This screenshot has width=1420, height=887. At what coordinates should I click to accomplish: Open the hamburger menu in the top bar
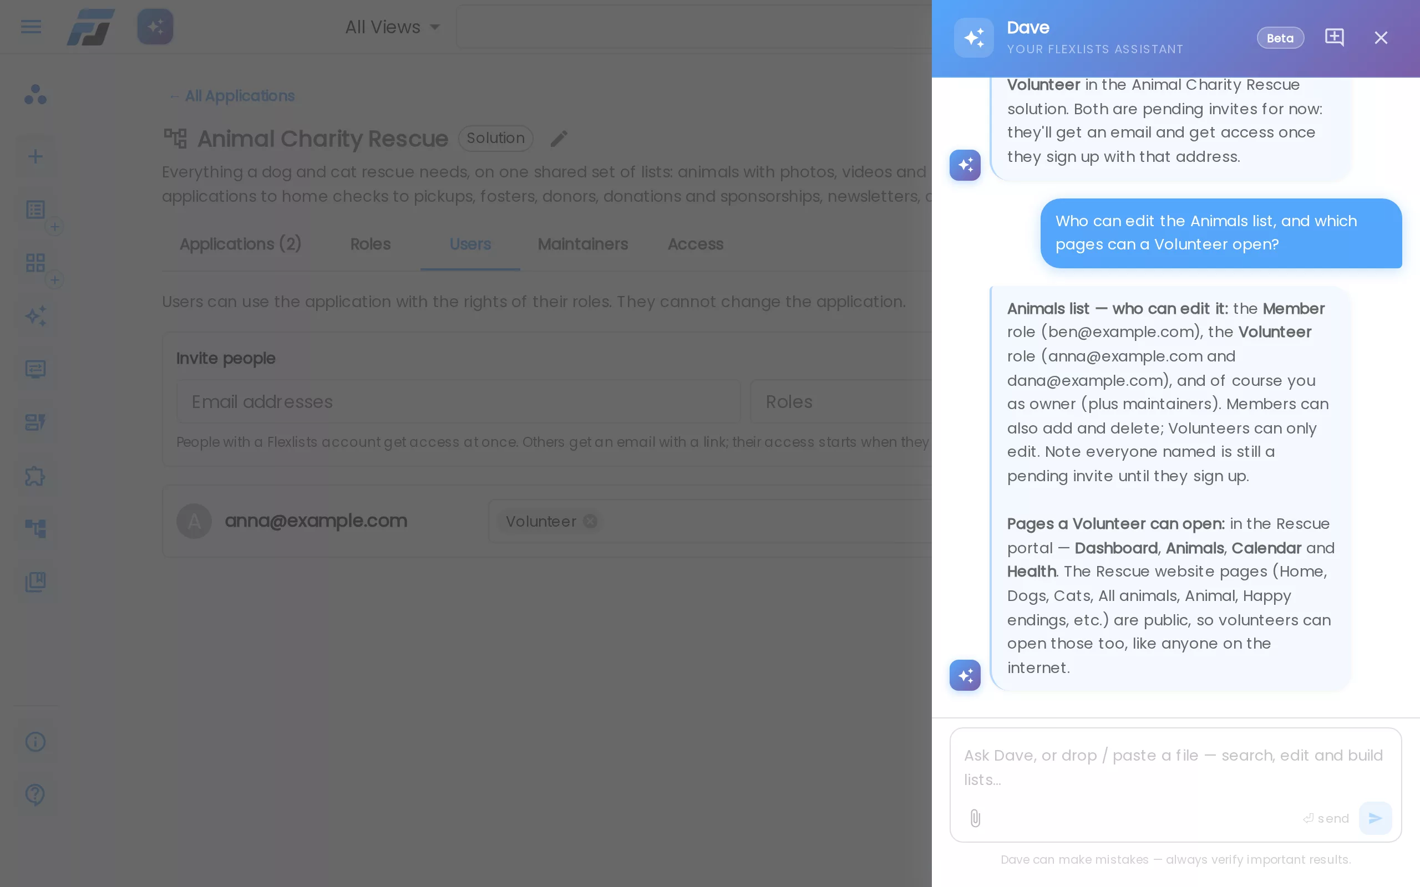tap(31, 27)
